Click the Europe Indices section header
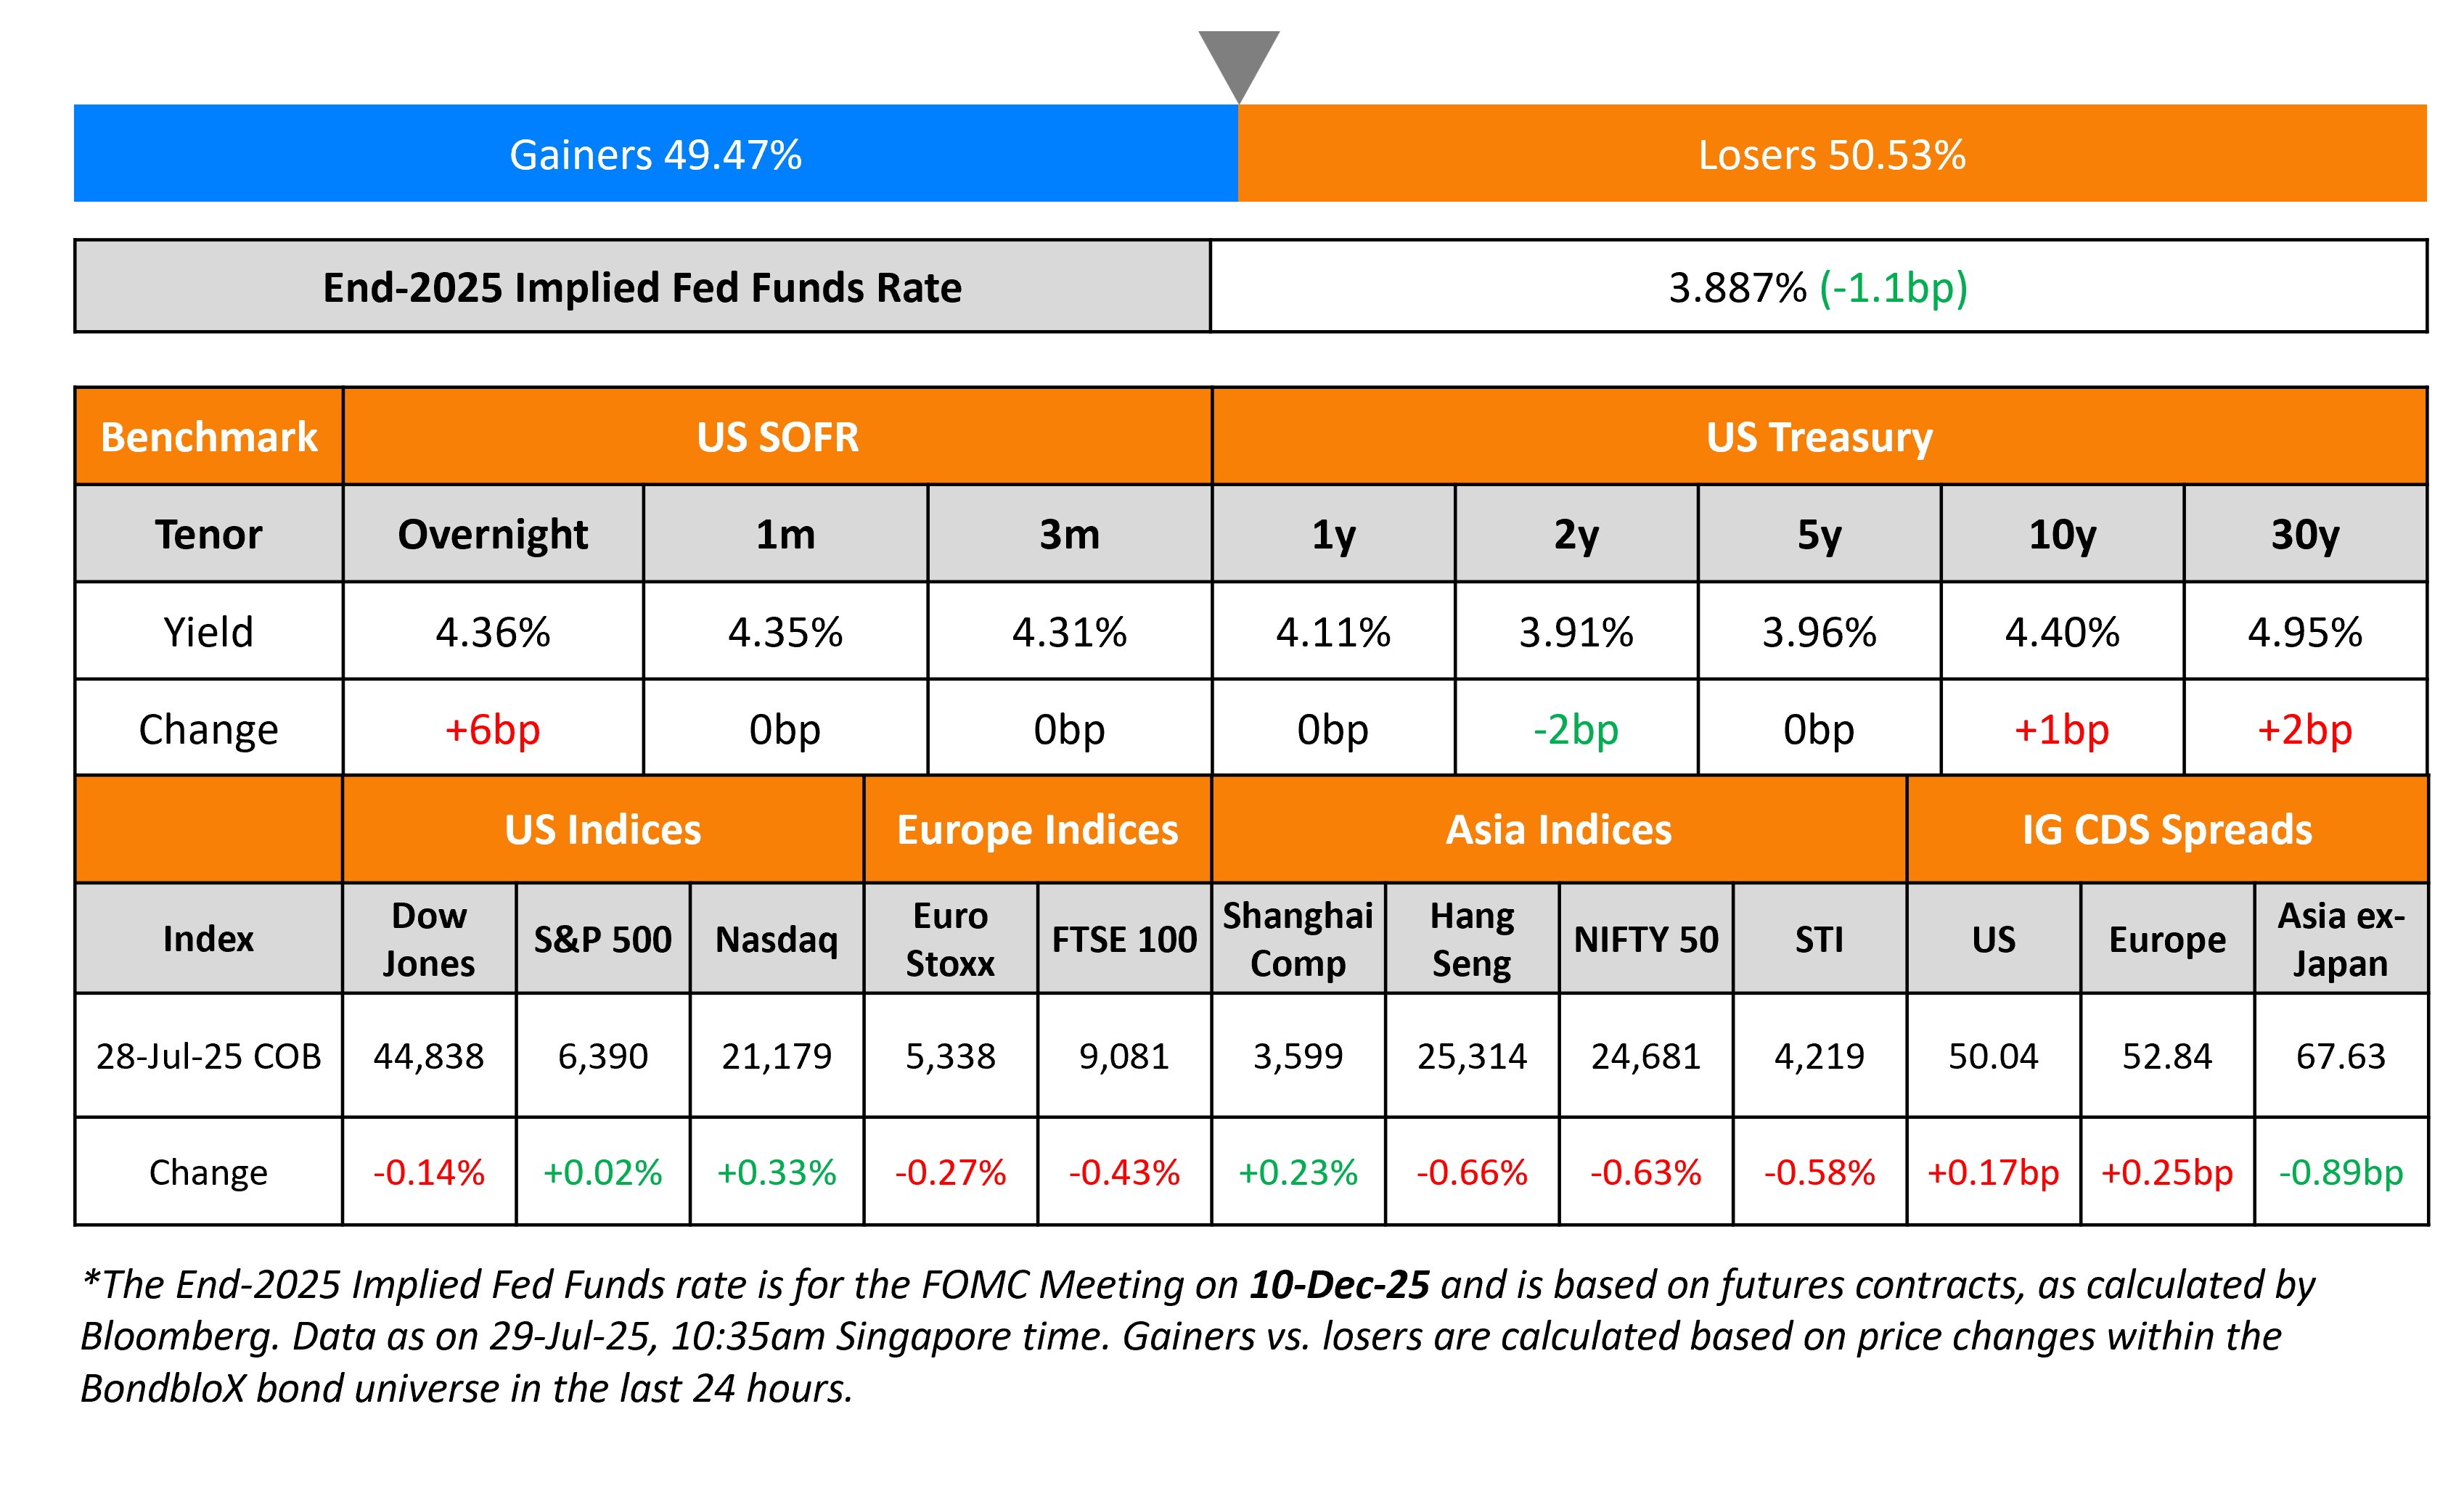The height and width of the screenshot is (1491, 2464). coord(1037,830)
